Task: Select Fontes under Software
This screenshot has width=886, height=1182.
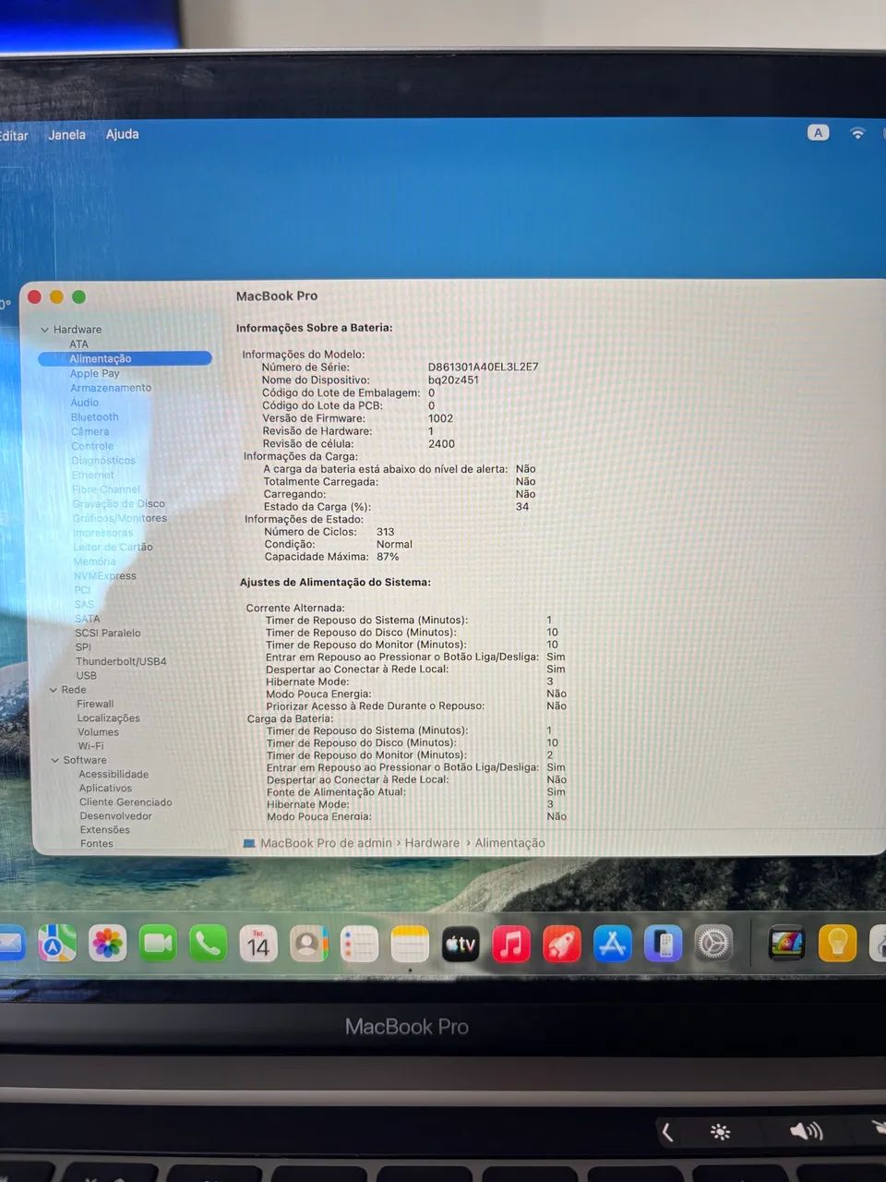Action: (x=96, y=843)
